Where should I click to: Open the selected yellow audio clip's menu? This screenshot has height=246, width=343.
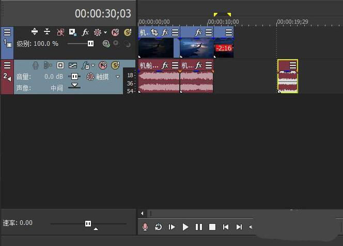click(x=293, y=65)
